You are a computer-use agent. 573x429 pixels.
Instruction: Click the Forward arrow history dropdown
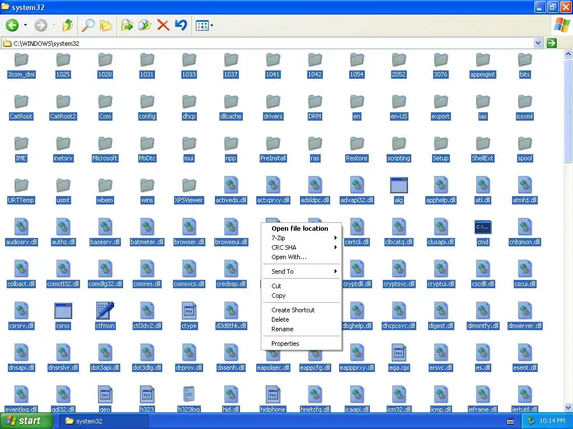tap(54, 25)
